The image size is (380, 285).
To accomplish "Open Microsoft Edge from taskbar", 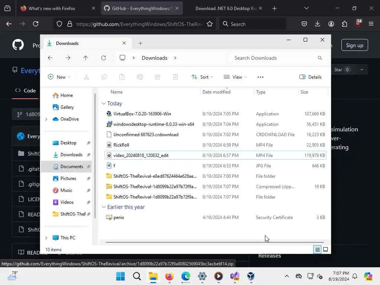I will 186,276.
